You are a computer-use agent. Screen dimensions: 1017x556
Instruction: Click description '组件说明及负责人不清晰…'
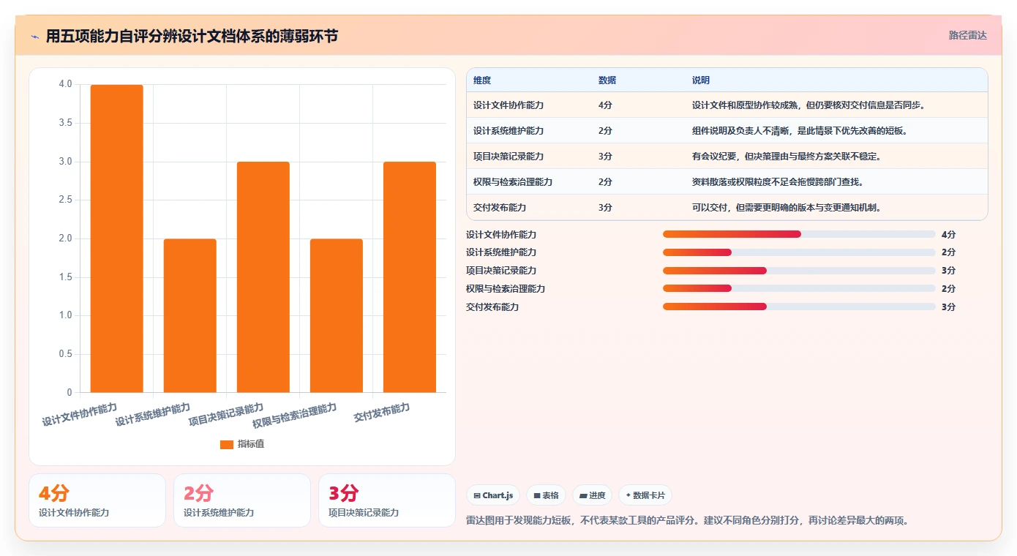[x=800, y=131]
